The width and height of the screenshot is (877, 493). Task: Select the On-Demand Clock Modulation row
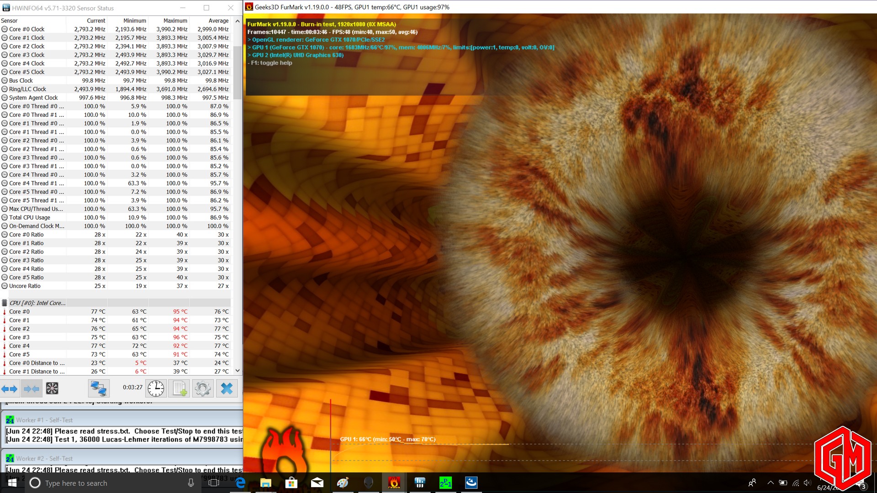click(115, 226)
